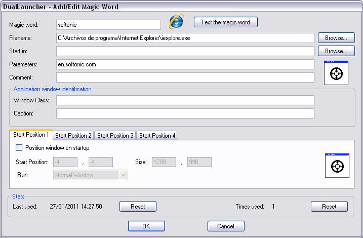Enable Position window on startup checkbox

pyautogui.click(x=19, y=148)
